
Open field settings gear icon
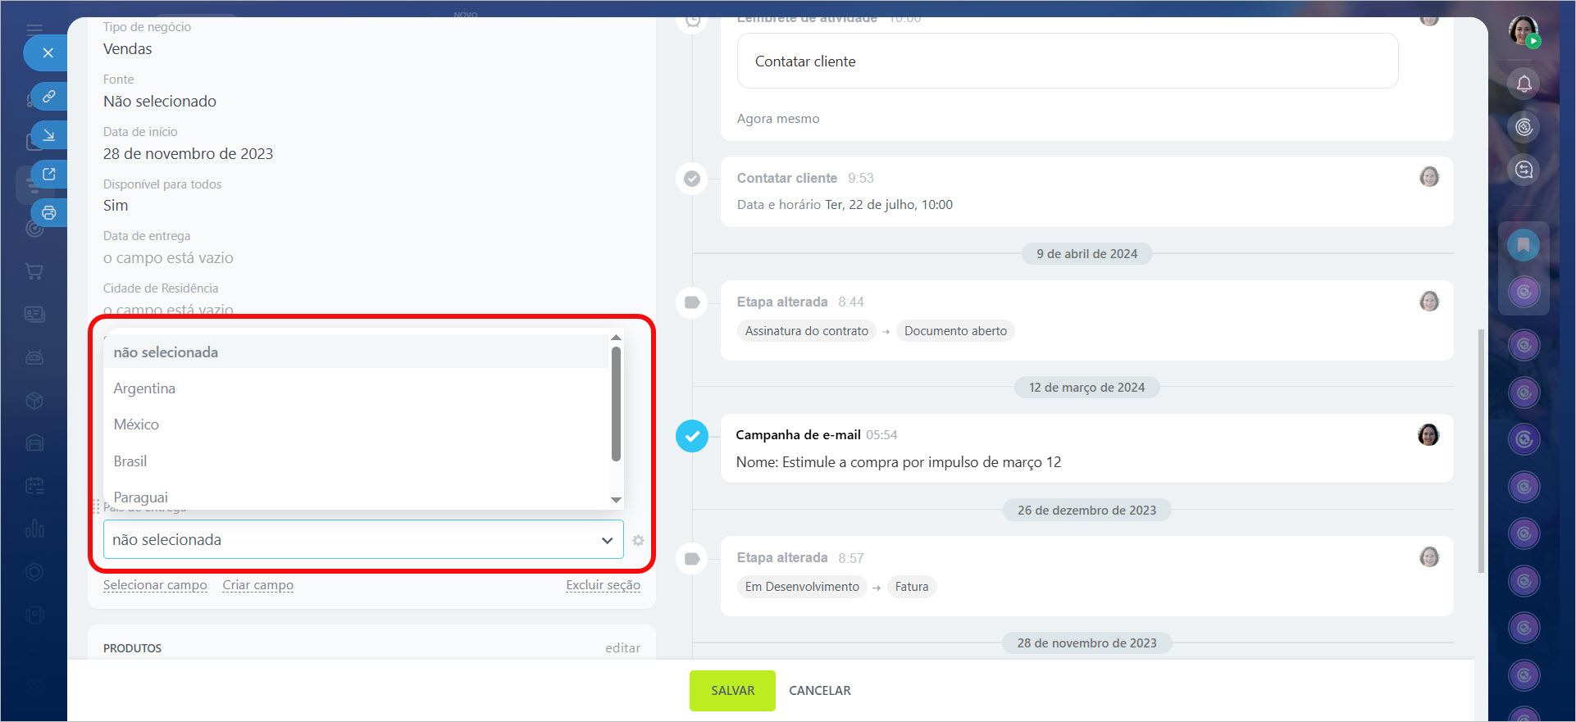[x=638, y=541]
